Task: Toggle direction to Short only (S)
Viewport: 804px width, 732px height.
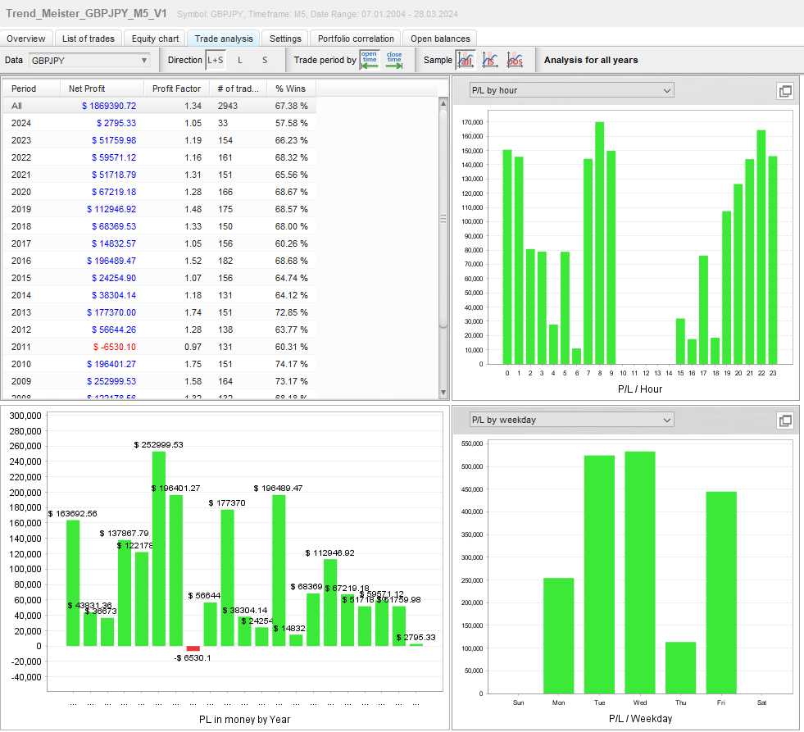Action: coord(264,60)
